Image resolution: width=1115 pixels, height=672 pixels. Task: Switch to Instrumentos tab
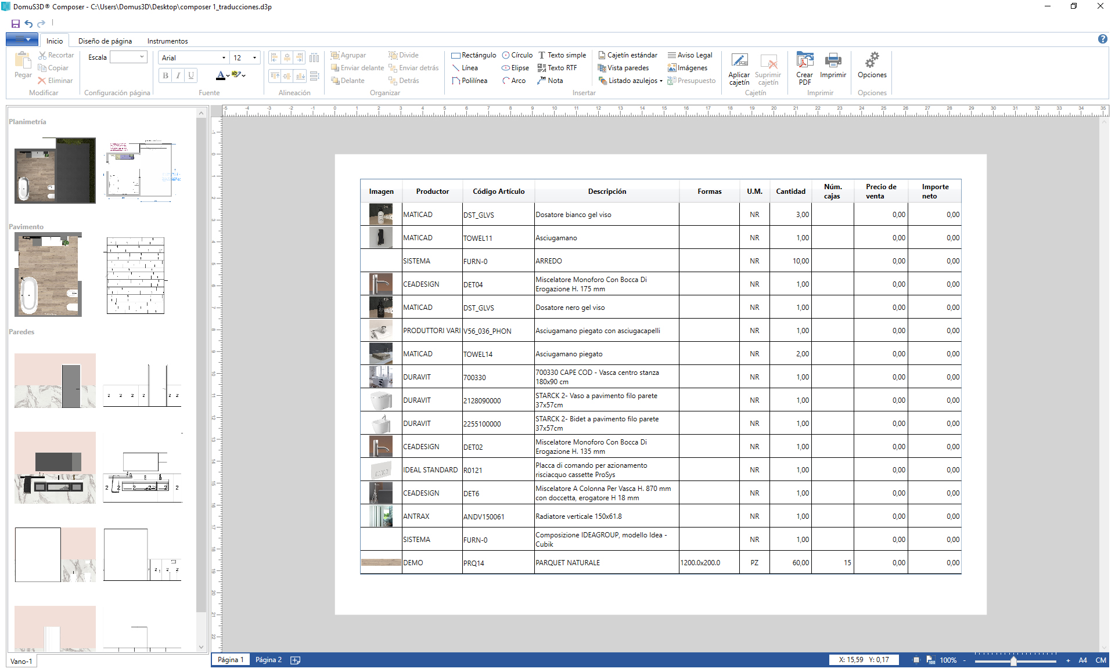click(x=167, y=41)
